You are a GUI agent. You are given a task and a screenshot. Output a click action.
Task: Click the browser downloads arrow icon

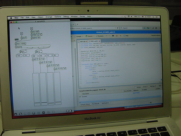[x=144, y=28]
